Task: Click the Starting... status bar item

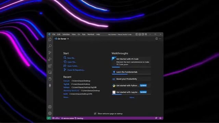Action: click(79, 118)
